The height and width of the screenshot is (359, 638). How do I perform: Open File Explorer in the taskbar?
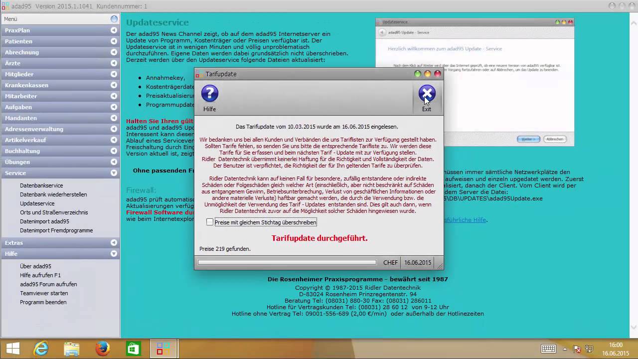[x=71, y=349]
